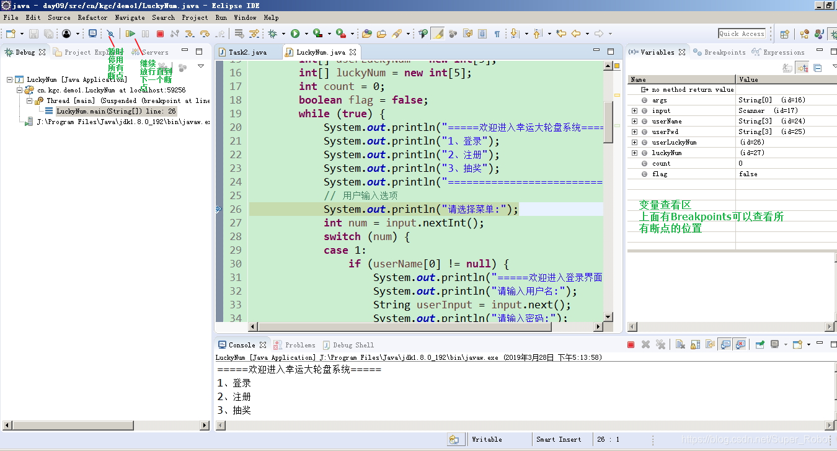
Task: Open the Open Console dropdown arrow
Action: click(x=808, y=344)
